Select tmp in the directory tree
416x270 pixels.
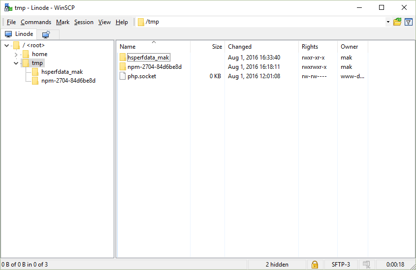[37, 63]
